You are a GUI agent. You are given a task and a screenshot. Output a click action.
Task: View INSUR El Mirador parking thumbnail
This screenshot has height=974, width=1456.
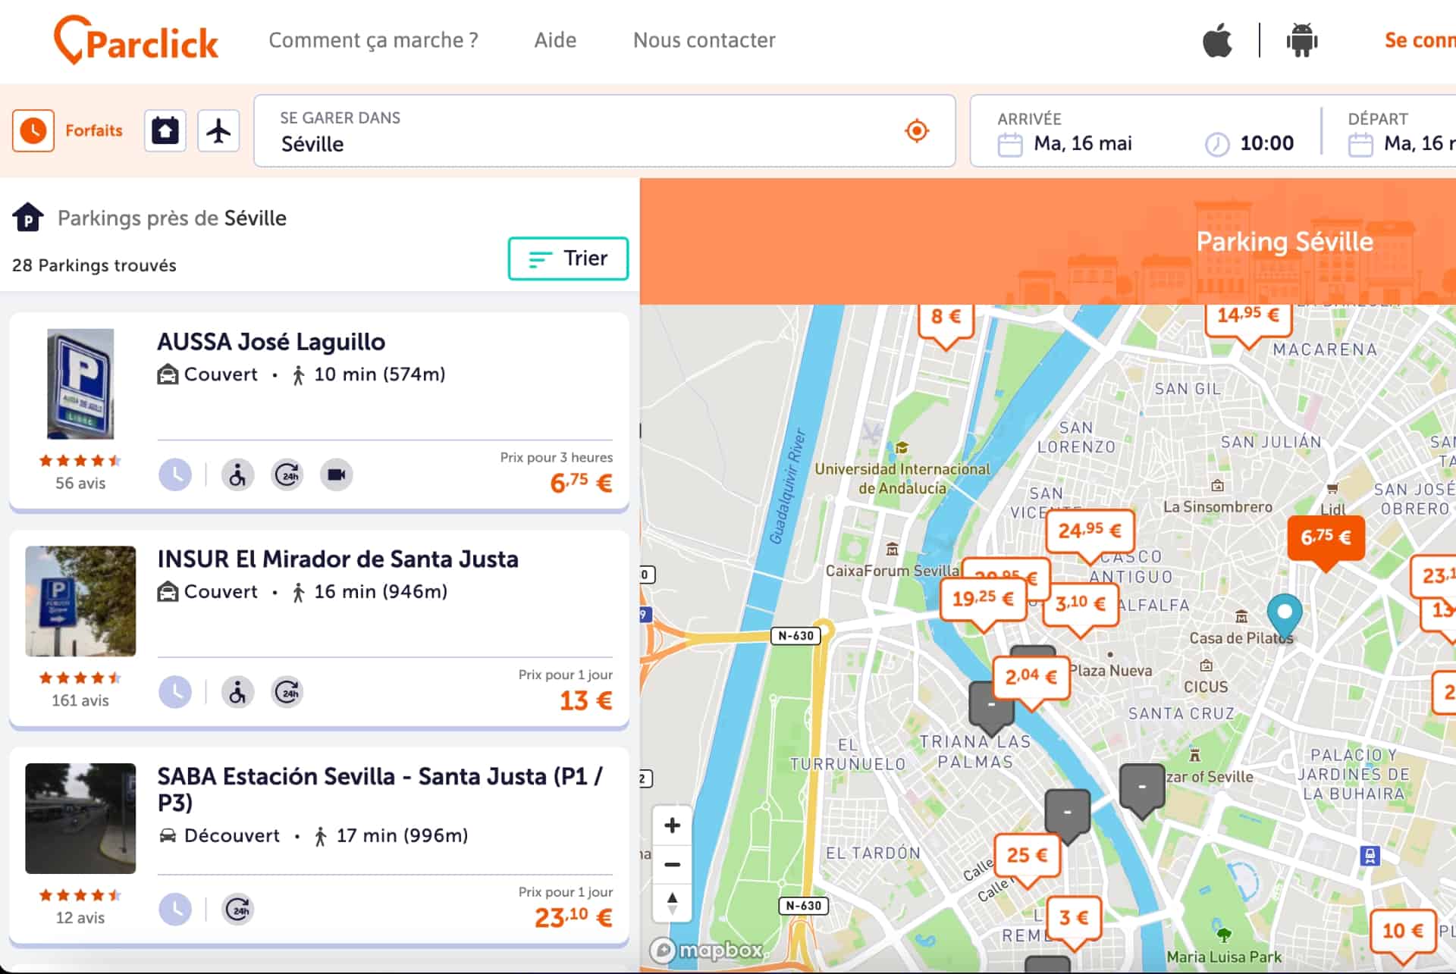[x=80, y=601]
